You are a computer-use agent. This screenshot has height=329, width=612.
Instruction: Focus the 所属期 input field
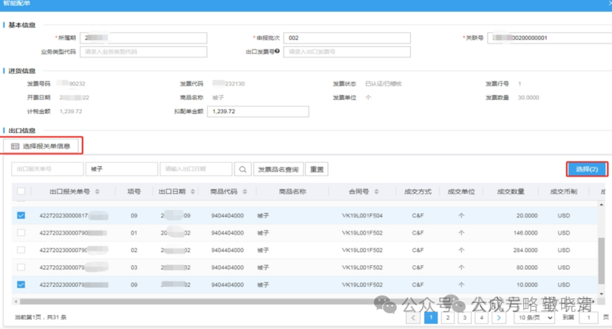pyautogui.click(x=143, y=38)
